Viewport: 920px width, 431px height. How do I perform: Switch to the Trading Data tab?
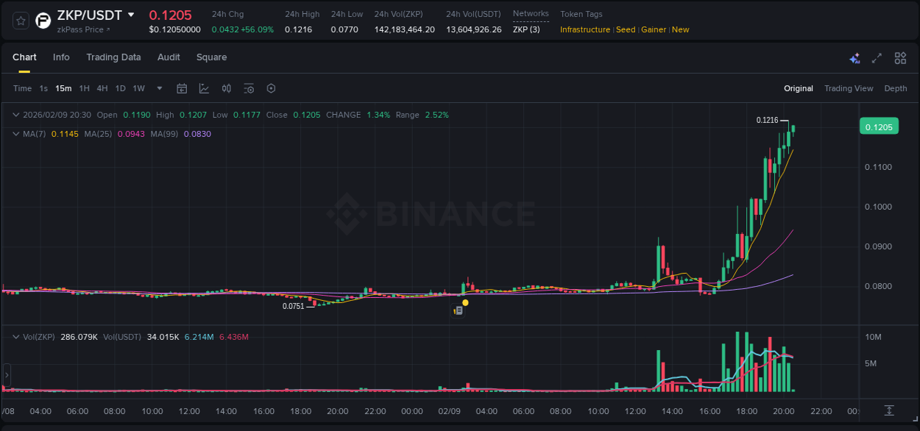point(113,57)
